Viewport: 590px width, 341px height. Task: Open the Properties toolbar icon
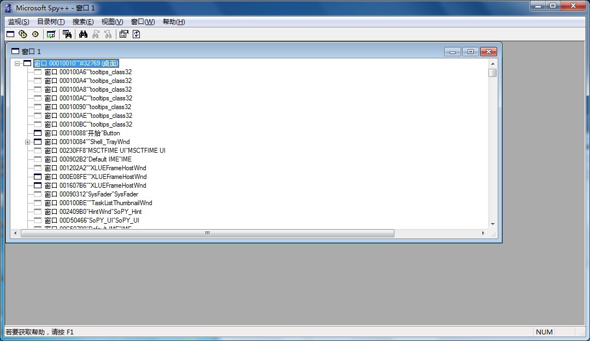point(123,34)
